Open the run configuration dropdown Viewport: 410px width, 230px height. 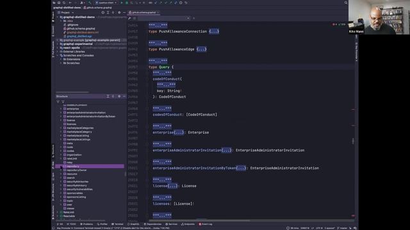pyautogui.click(x=106, y=3)
